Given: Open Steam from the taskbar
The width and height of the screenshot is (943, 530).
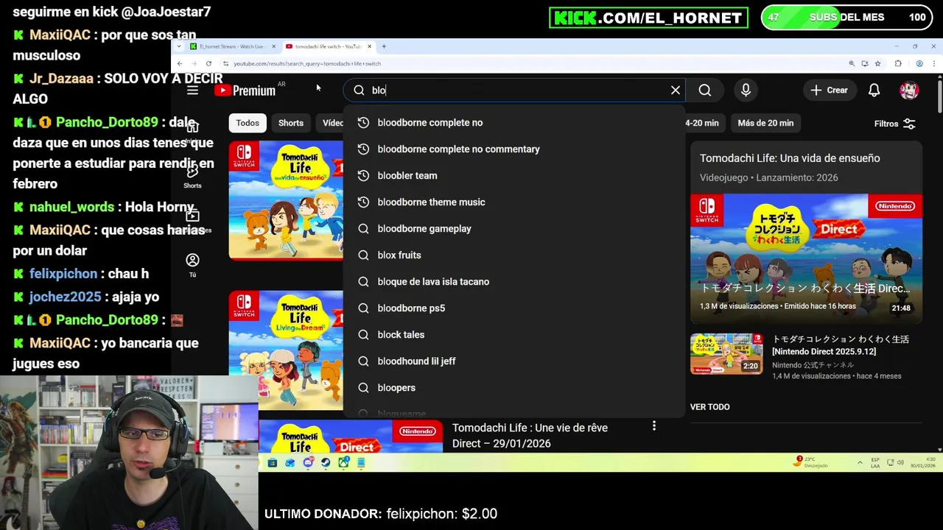Looking at the screenshot, I should [326, 462].
